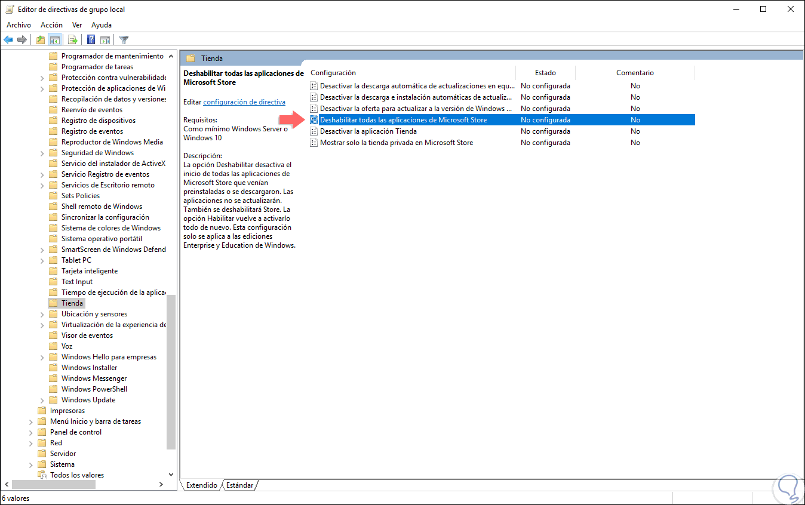Sort by the Estado column header

pos(545,73)
